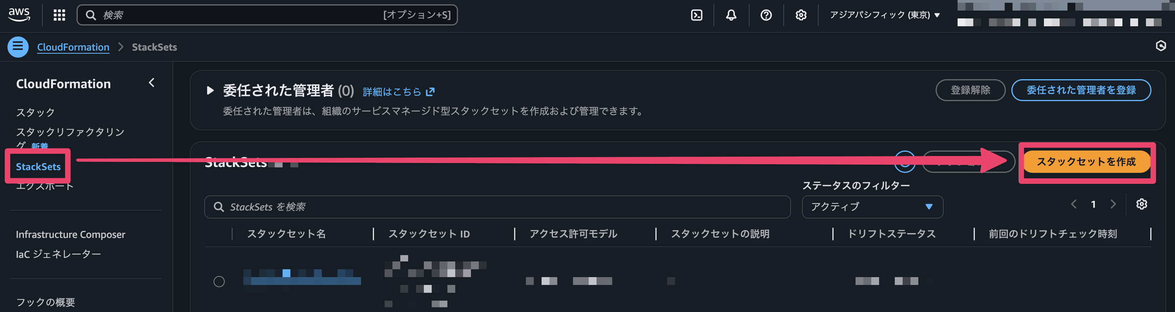Open the CloudShell terminal icon
1175x312 pixels.
pos(696,15)
